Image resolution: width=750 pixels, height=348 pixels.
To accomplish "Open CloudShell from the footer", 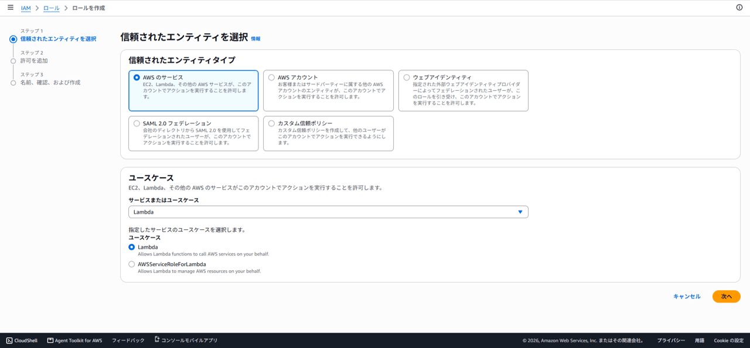I will (x=22, y=340).
